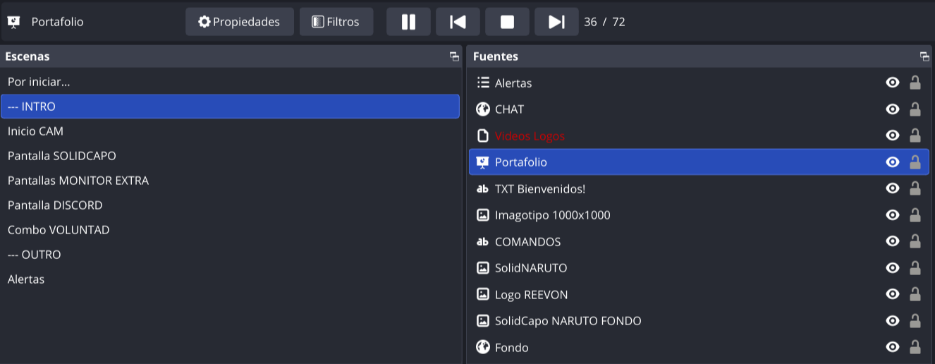Image resolution: width=935 pixels, height=364 pixels.
Task: Stop the slideshow playback
Action: pyautogui.click(x=507, y=22)
